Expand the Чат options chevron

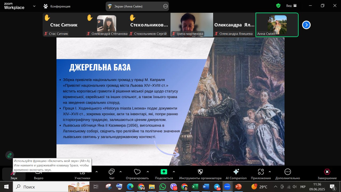[x=120, y=172]
